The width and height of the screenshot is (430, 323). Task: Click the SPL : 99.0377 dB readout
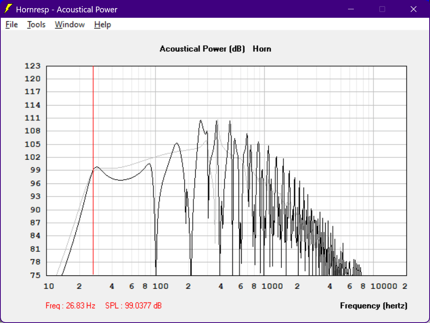pos(133,306)
